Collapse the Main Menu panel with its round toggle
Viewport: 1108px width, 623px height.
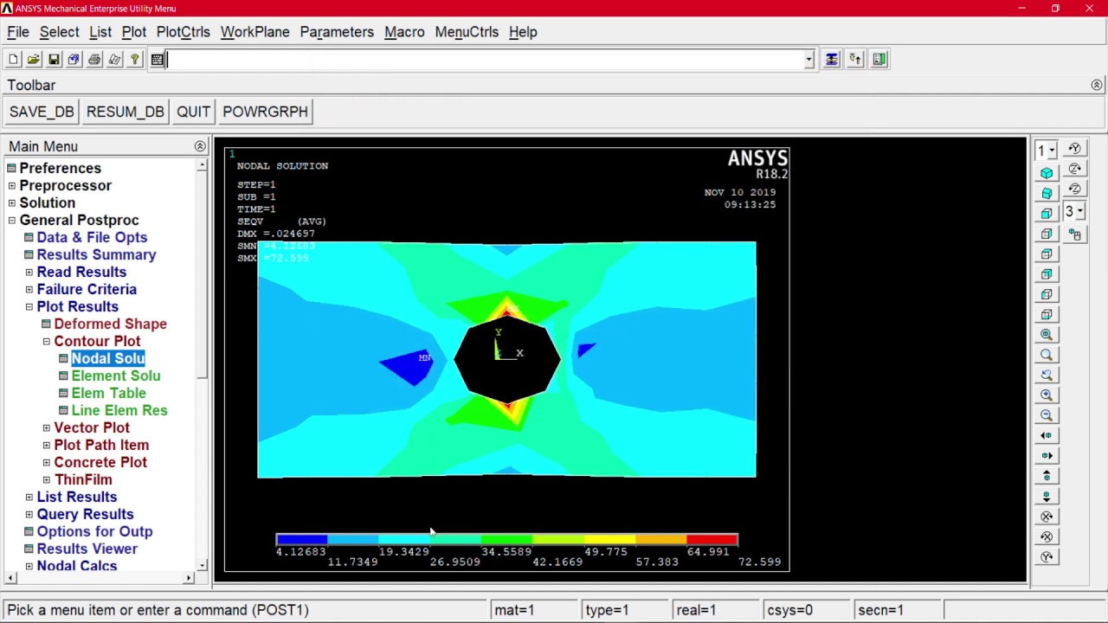coord(200,147)
